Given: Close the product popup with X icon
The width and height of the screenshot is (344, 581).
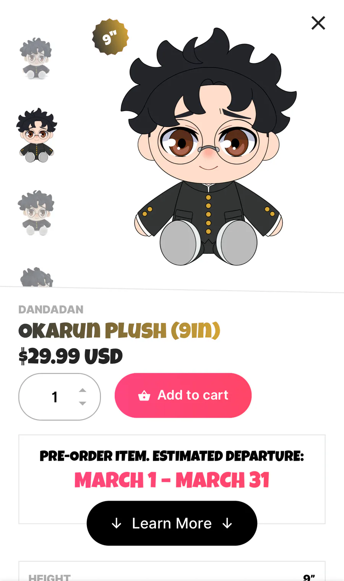Looking at the screenshot, I should 318,23.
